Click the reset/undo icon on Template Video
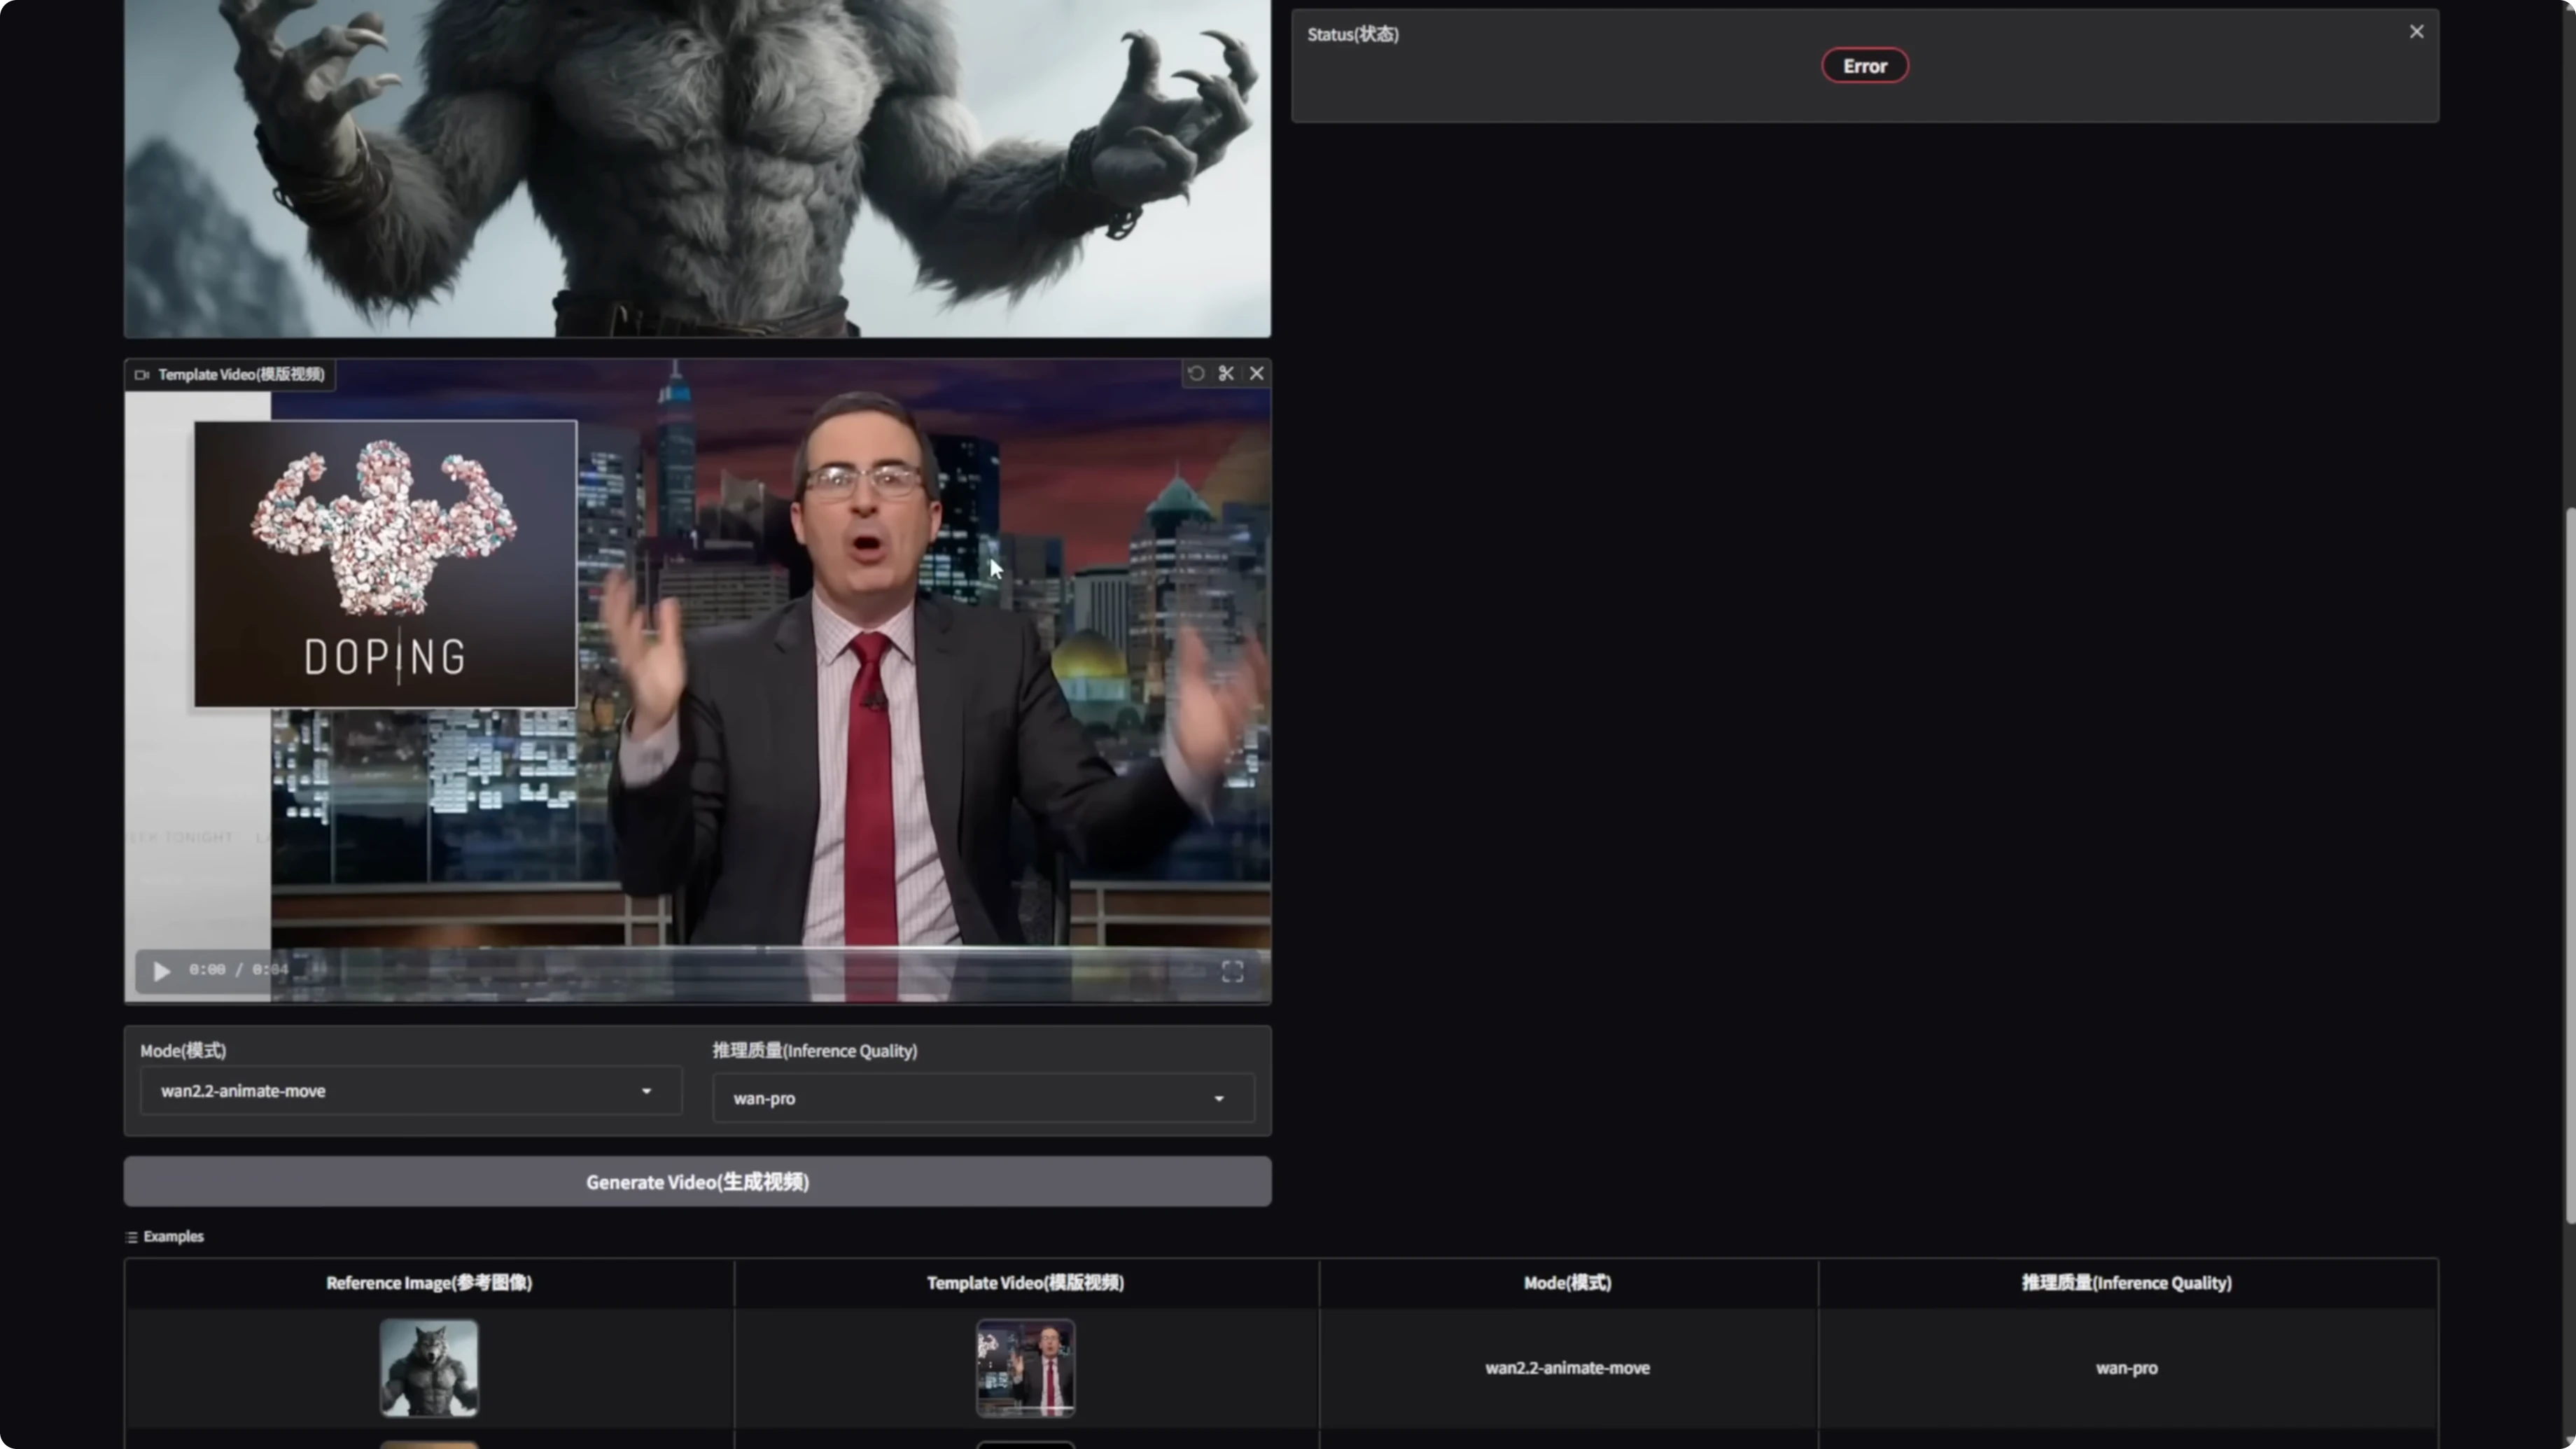The image size is (2576, 1449). click(x=1196, y=373)
